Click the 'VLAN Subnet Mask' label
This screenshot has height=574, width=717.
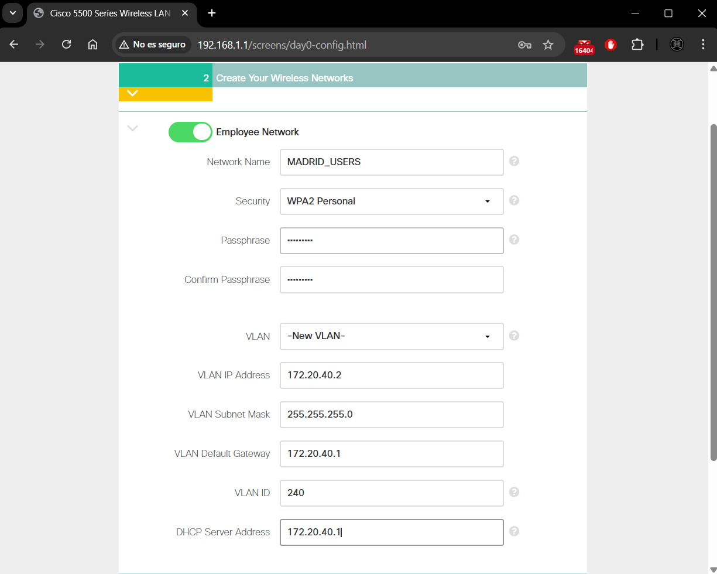point(229,415)
